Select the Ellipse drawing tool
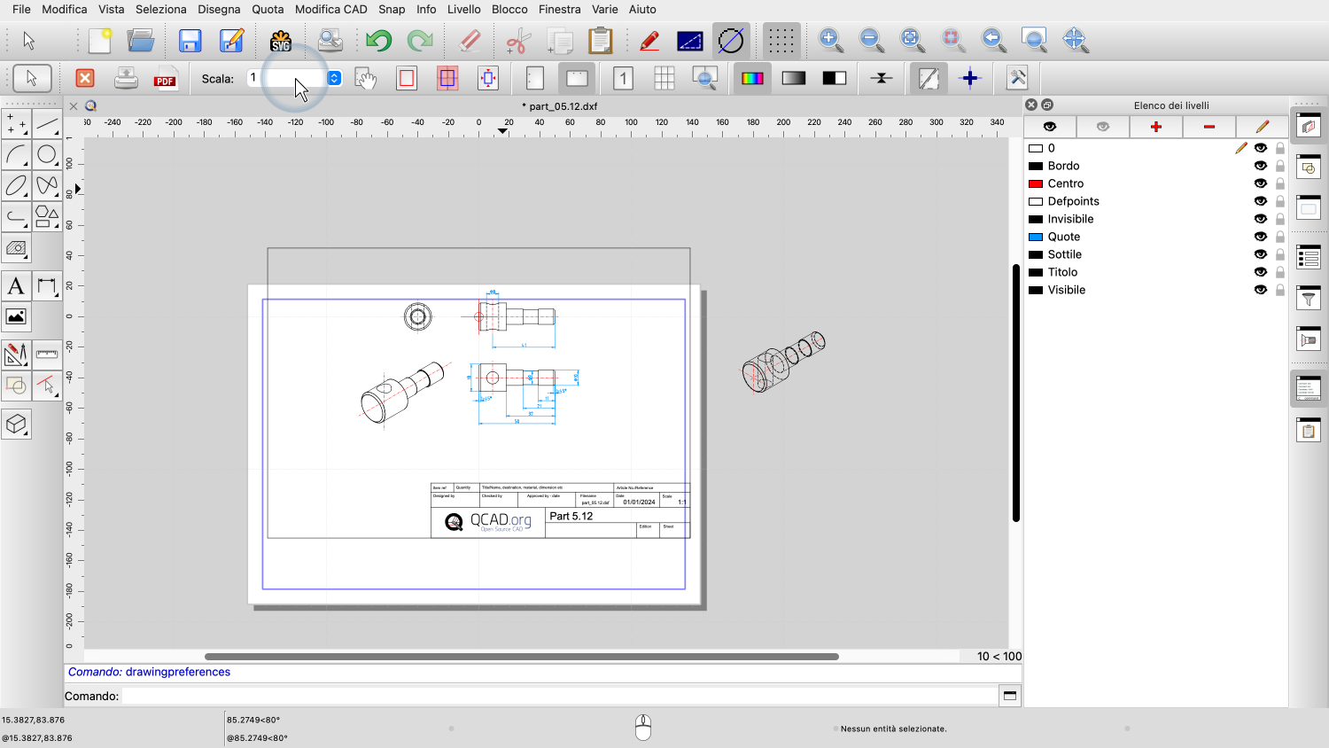 pyautogui.click(x=16, y=186)
